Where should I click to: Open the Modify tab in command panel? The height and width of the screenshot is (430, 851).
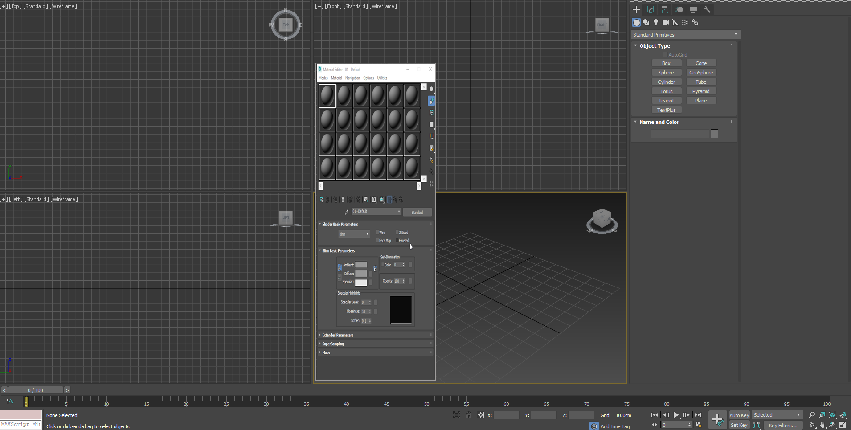pos(651,9)
